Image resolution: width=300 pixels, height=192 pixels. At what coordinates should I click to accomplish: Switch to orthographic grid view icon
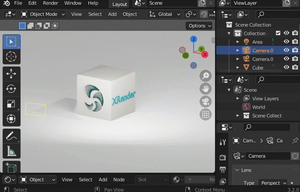[x=206, y=114]
